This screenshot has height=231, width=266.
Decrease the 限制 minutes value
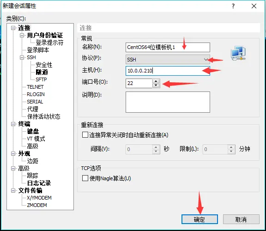coord(231,152)
